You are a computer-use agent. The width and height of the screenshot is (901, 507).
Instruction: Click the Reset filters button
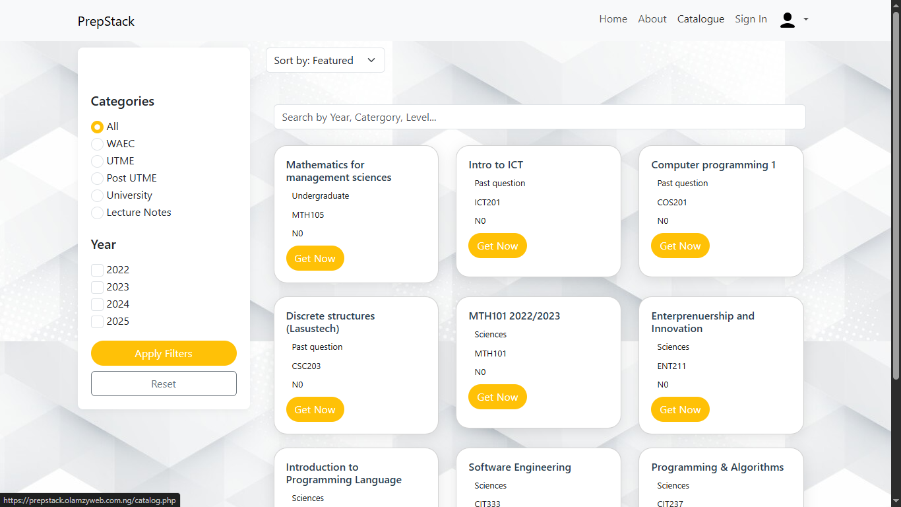point(164,384)
